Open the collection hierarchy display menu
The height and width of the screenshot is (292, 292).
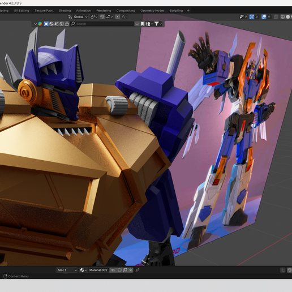click(149, 24)
